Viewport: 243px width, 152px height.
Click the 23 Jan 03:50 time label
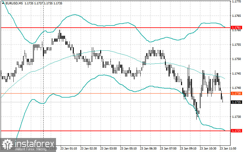109,149
